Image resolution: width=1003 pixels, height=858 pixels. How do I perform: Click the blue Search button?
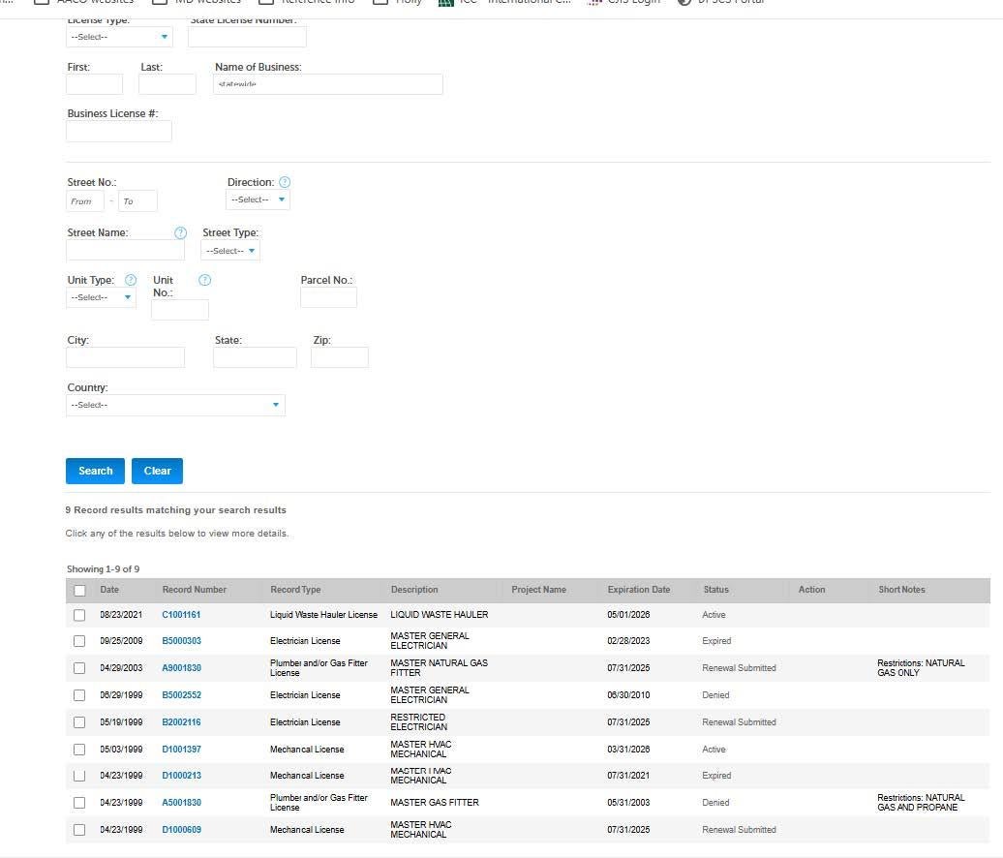(x=95, y=471)
